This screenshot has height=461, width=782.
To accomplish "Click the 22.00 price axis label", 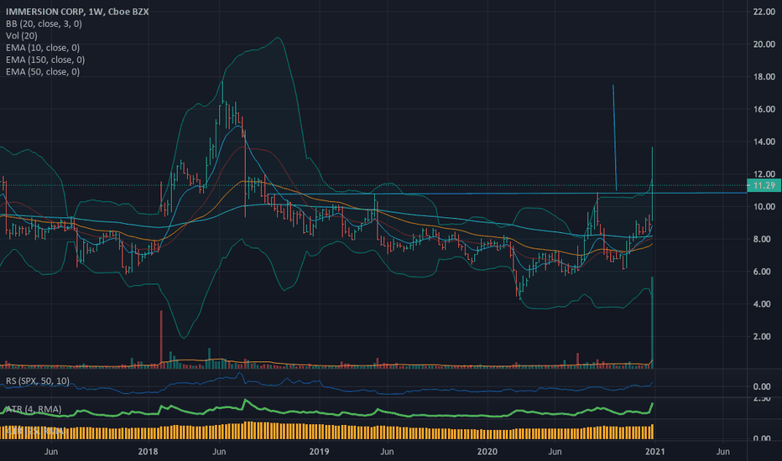I will 764,12.
